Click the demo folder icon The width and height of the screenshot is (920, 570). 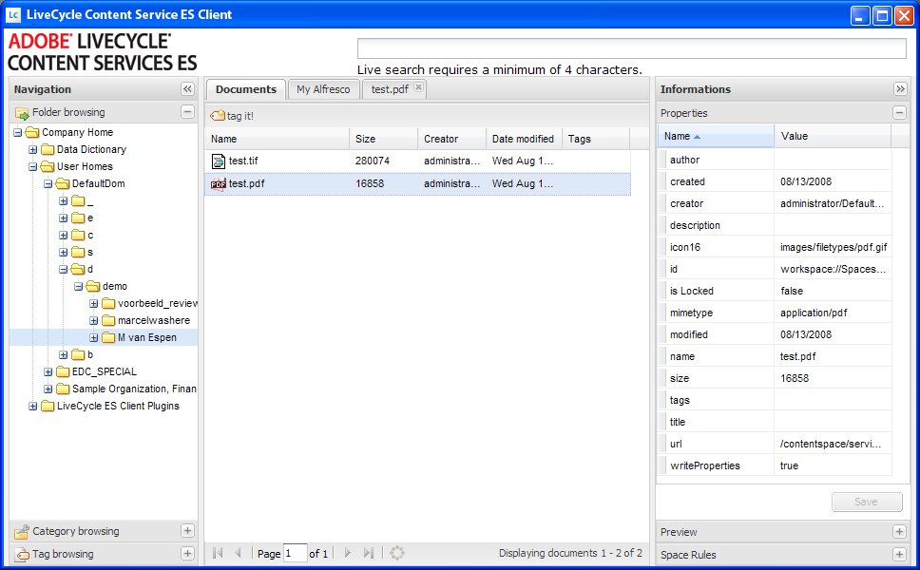point(93,286)
